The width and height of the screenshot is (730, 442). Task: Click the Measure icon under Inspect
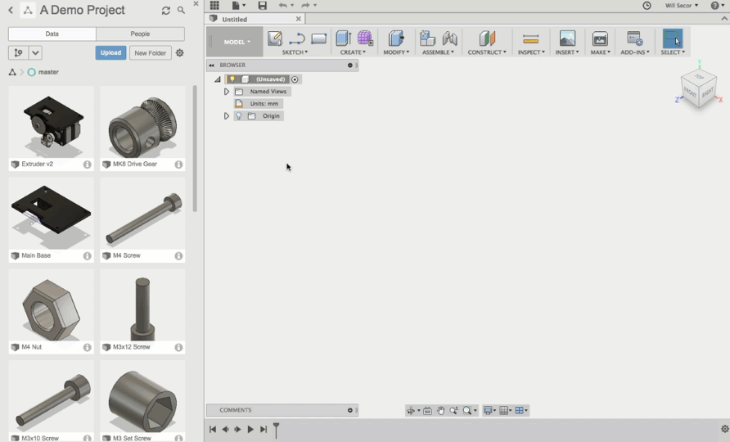(530, 38)
